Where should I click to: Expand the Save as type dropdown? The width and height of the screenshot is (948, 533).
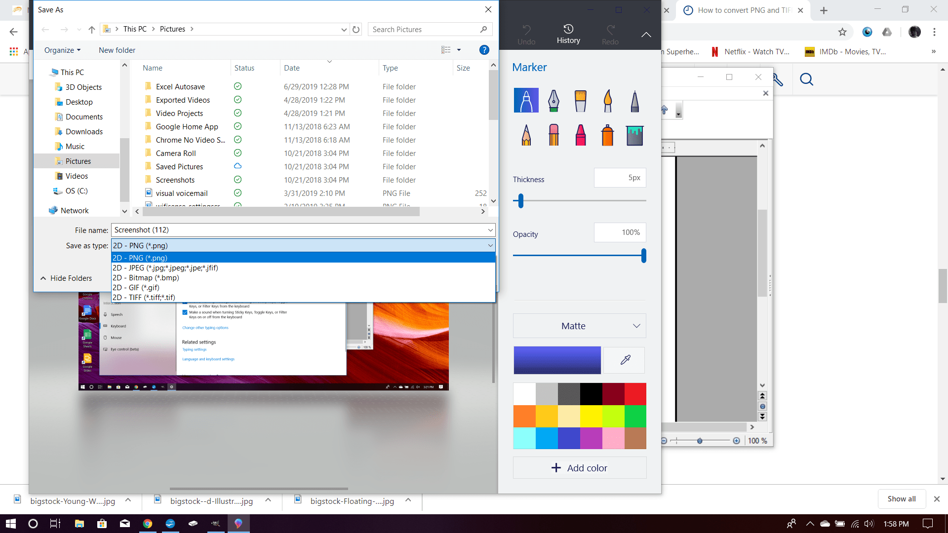click(490, 245)
